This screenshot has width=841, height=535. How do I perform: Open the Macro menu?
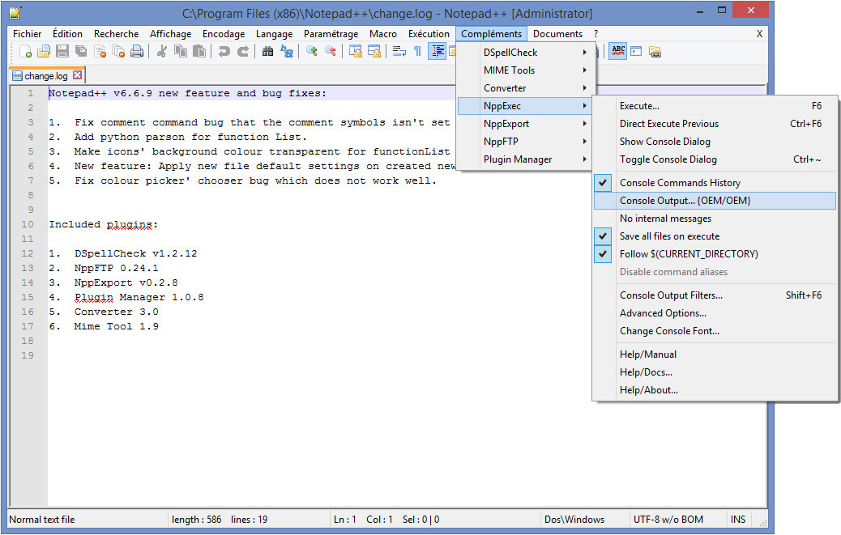point(383,34)
